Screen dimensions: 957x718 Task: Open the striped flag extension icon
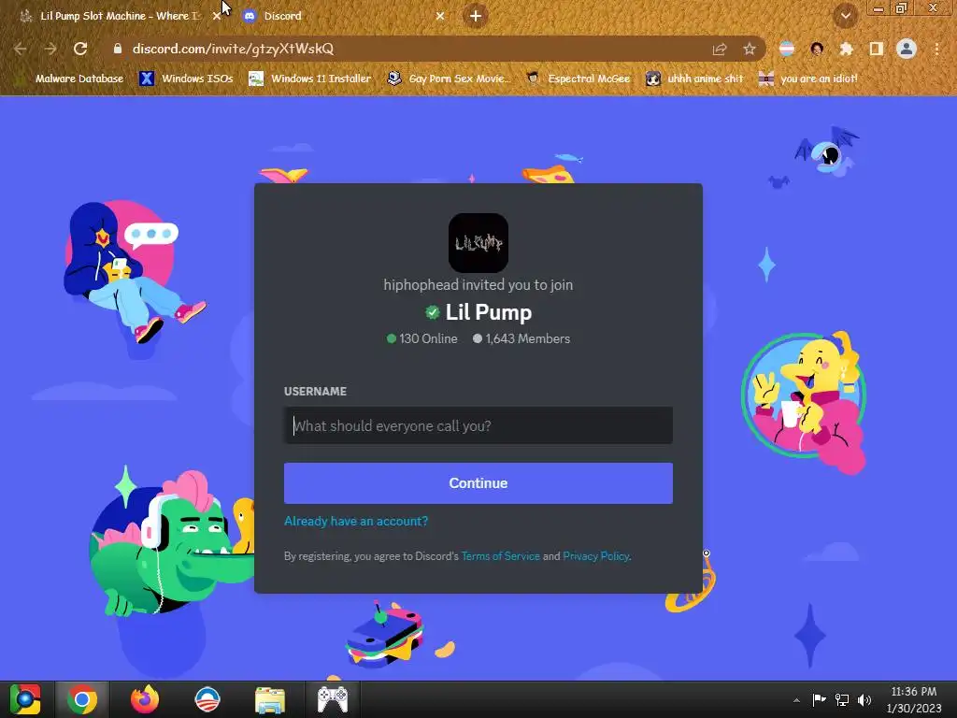(x=787, y=49)
